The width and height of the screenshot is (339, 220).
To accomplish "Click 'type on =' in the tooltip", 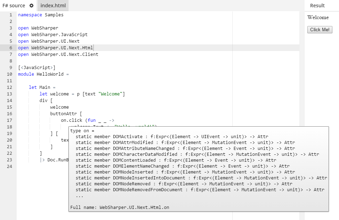I will pyautogui.click(x=82, y=131).
